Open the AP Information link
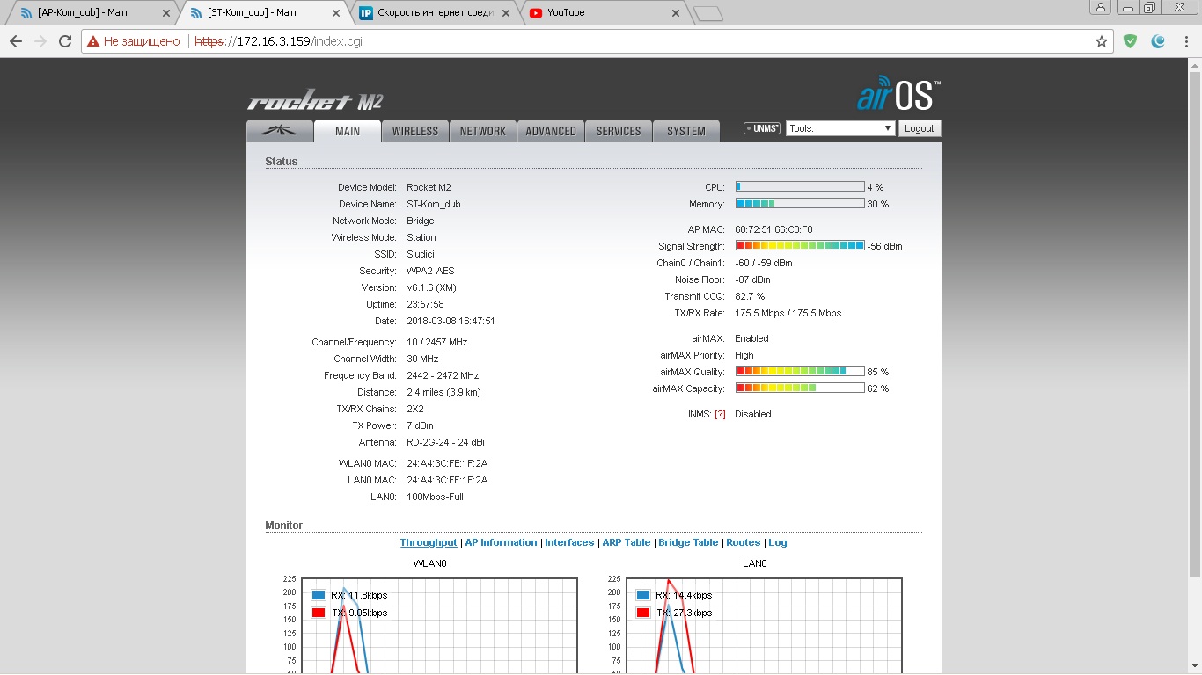Image resolution: width=1202 pixels, height=675 pixels. click(x=501, y=542)
